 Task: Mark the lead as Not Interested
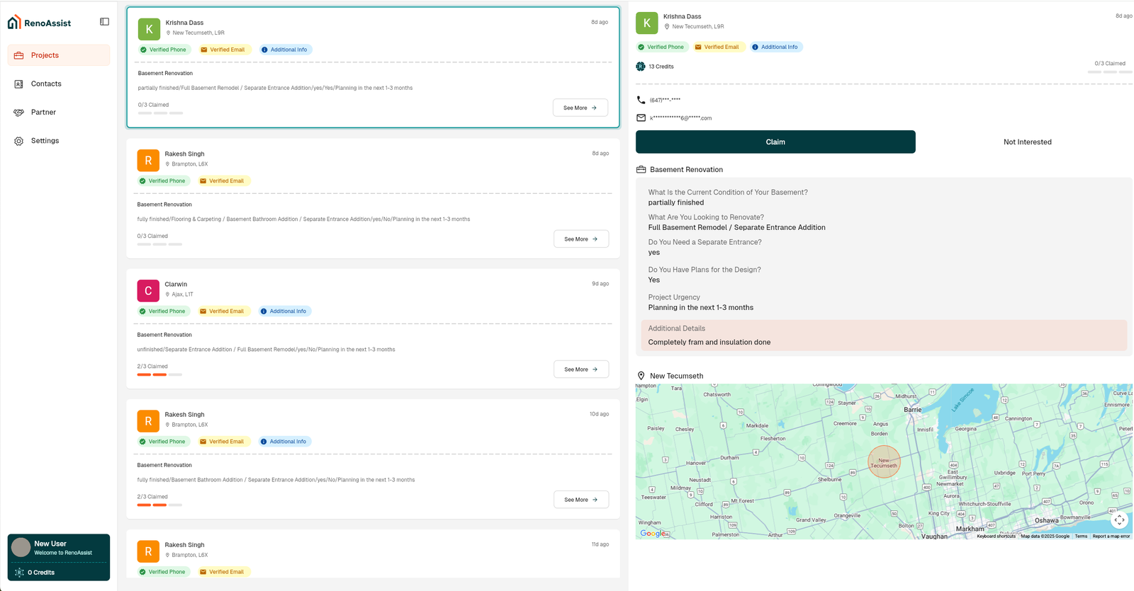click(1027, 142)
